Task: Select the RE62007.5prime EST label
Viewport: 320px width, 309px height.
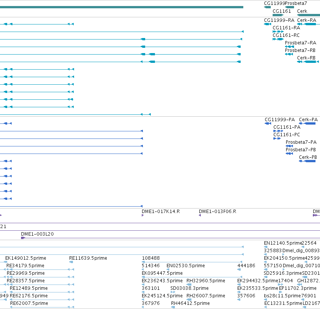Action: tap(29, 303)
